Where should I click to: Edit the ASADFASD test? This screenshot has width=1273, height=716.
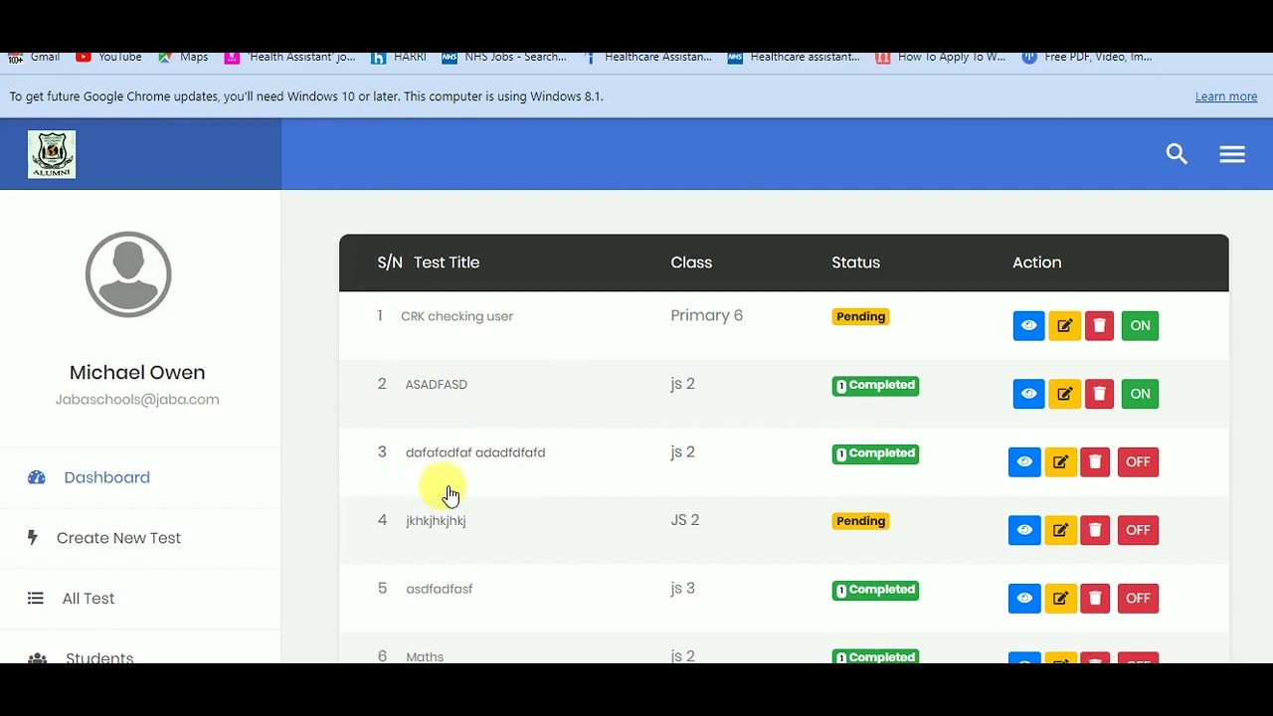(x=1064, y=394)
